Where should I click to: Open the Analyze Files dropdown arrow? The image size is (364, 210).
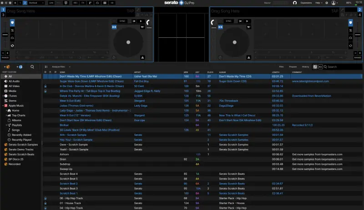pos(70,67)
